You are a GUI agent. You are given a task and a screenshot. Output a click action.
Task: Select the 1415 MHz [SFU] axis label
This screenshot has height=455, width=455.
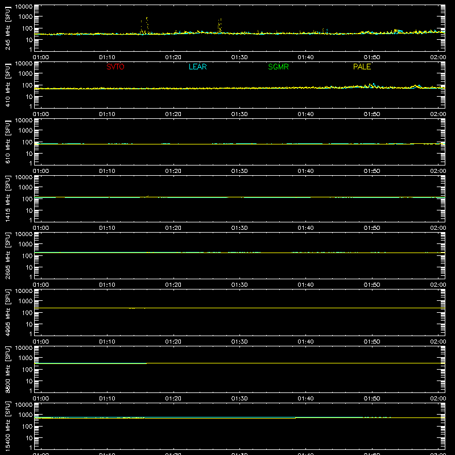[x=7, y=199]
